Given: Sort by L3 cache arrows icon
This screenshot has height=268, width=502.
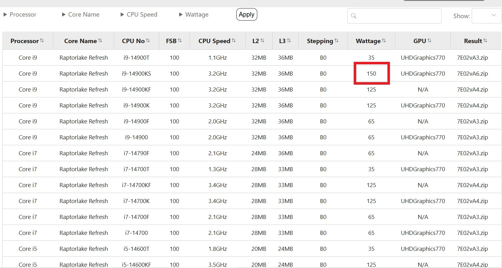Looking at the screenshot, I should 289,41.
